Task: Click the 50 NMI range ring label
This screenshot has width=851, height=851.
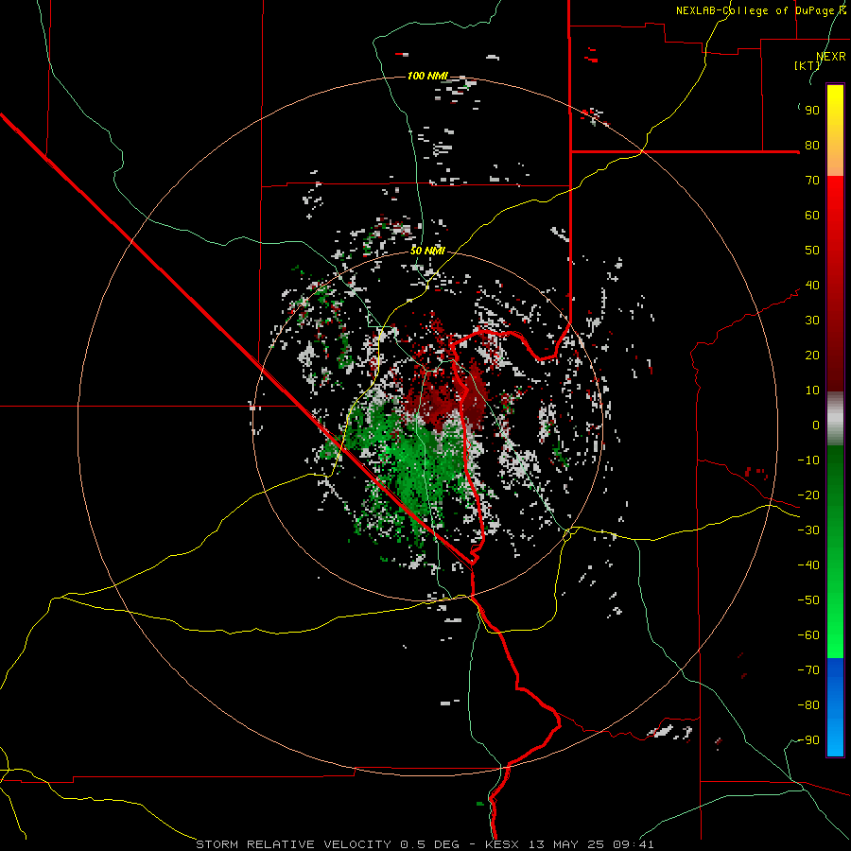Action: click(x=427, y=251)
